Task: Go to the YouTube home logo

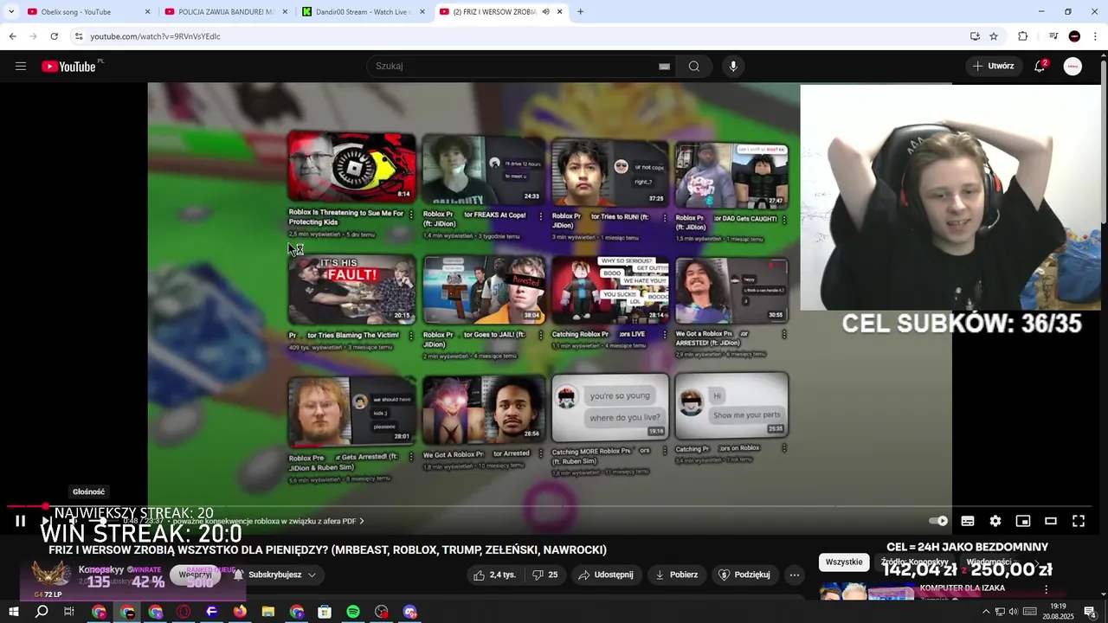Action: pos(69,67)
